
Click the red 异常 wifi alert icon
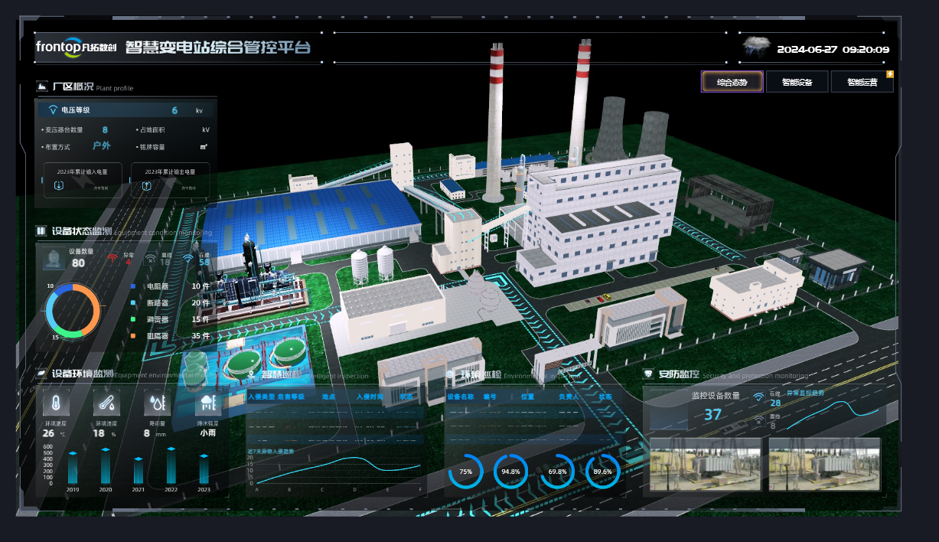pyautogui.click(x=112, y=259)
